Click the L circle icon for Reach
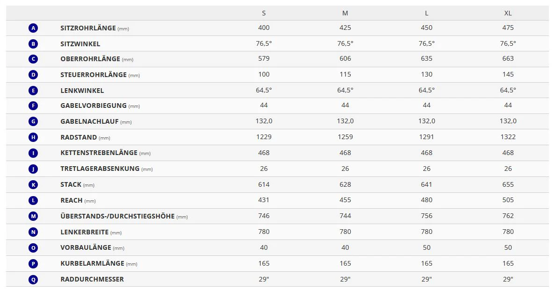The width and height of the screenshot is (555, 296). [33, 200]
